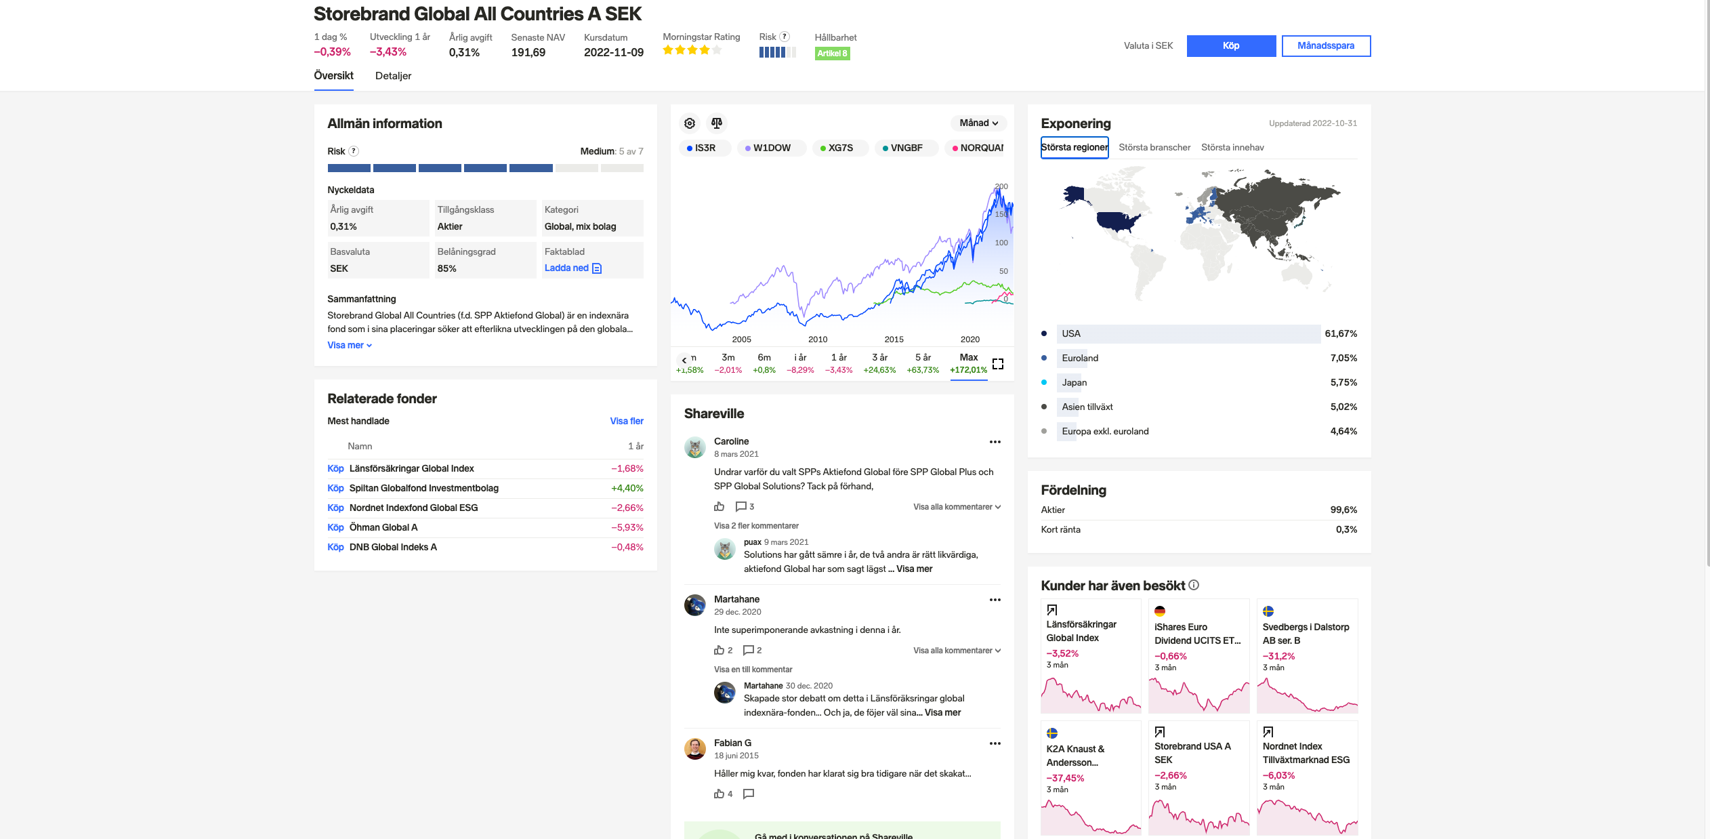Viewport: 1710px width, 839px height.
Task: Toggle W1DOW comparison series
Action: pyautogui.click(x=772, y=148)
